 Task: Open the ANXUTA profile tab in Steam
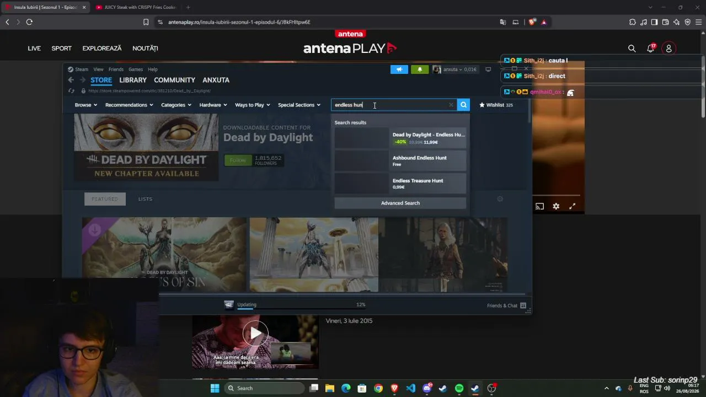[216, 80]
